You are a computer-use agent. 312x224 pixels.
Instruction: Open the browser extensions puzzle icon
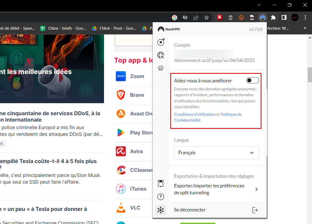273,17
